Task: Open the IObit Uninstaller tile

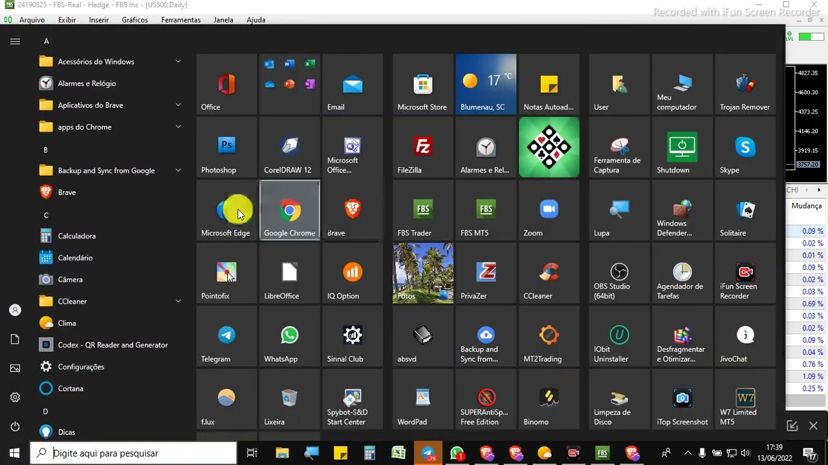Action: point(619,336)
